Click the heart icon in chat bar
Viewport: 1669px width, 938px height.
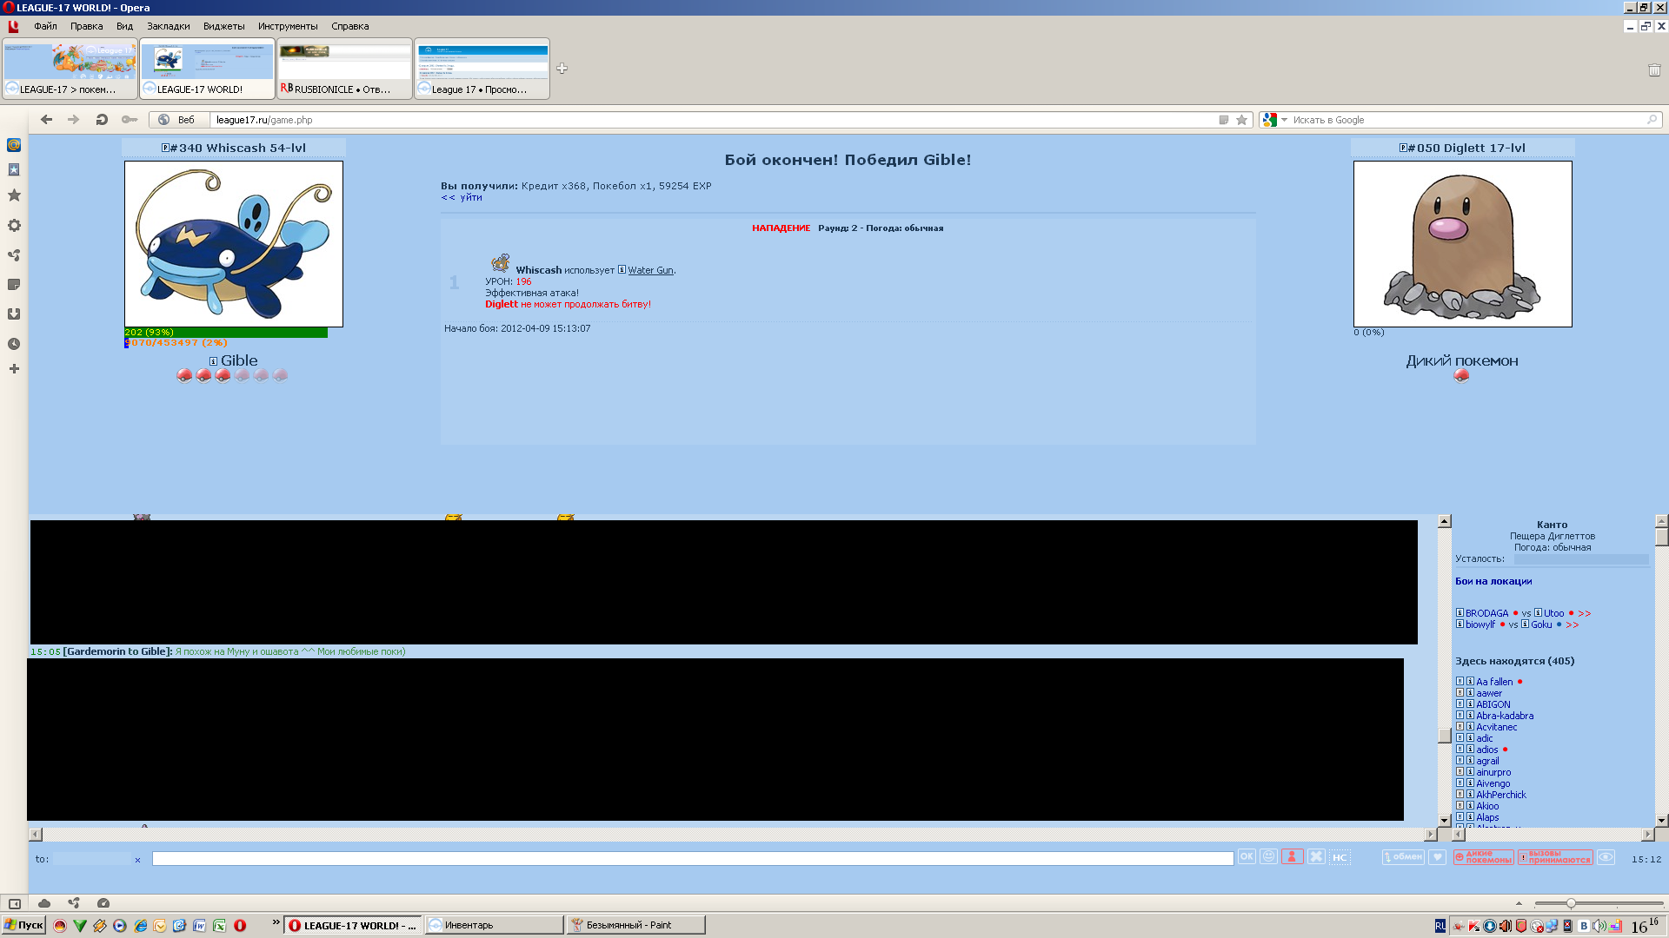(x=1438, y=857)
